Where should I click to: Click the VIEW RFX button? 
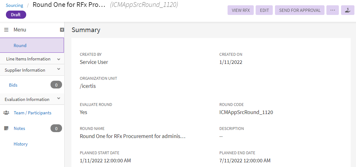click(x=241, y=10)
